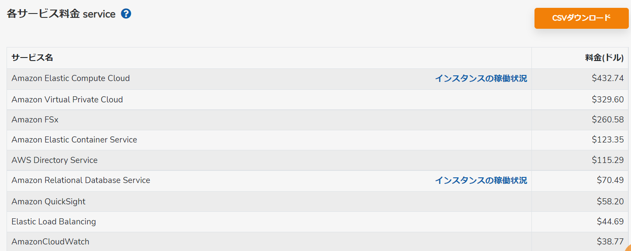The width and height of the screenshot is (631, 251).
Task: Click the $58.20 QuickSight amount
Action: tap(610, 201)
